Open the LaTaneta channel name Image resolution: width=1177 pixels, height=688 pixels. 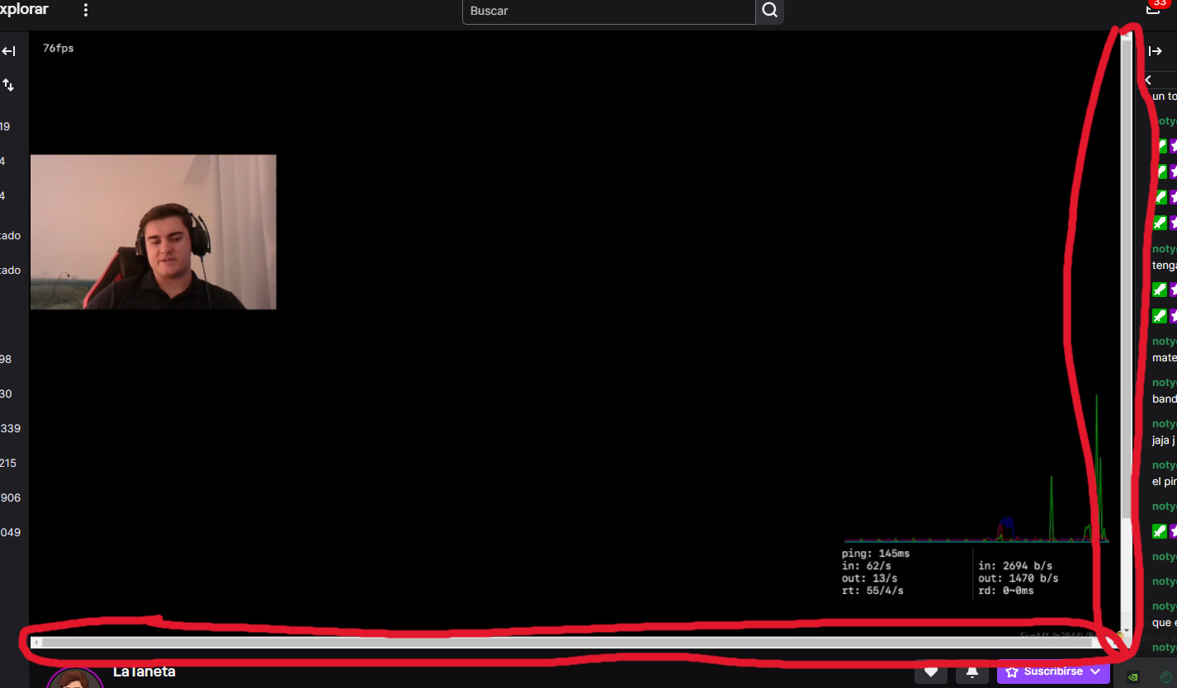[144, 672]
